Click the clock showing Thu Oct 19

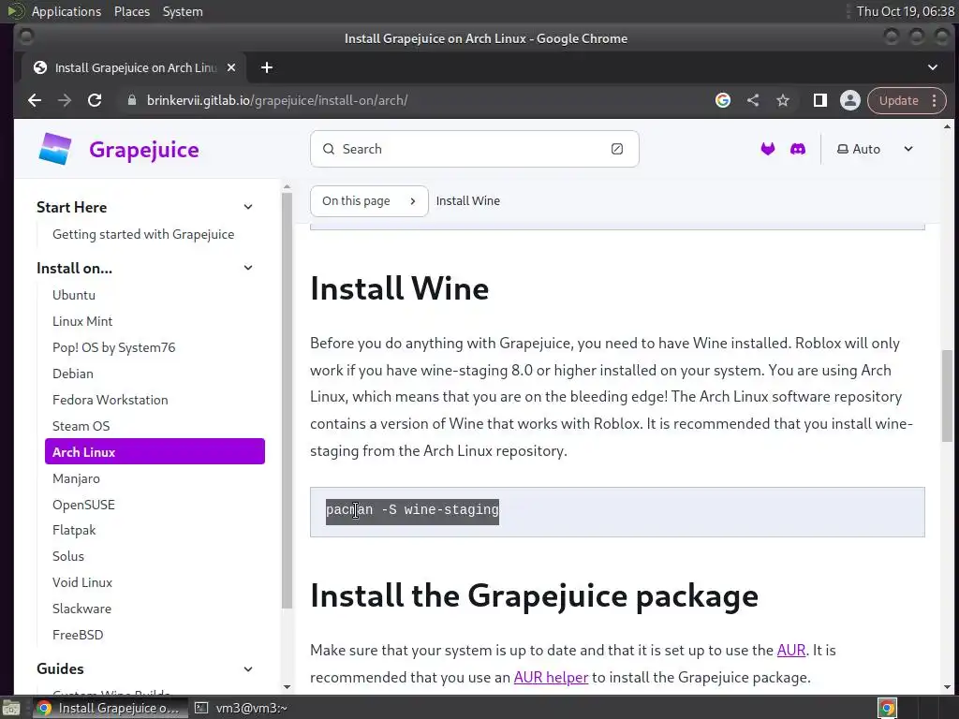906,11
